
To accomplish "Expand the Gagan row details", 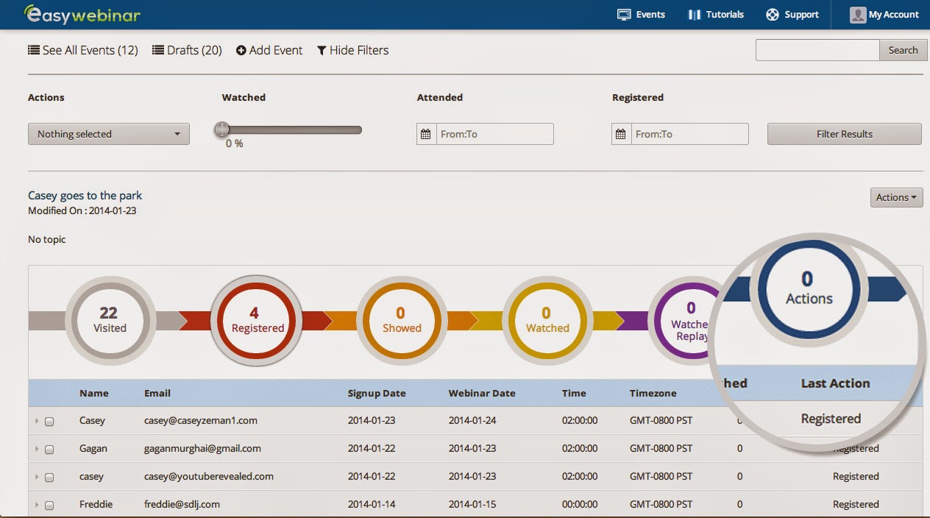I will point(36,449).
